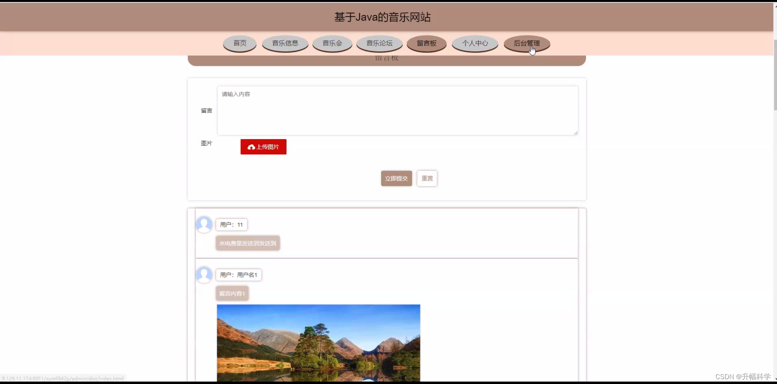Open the 个人中心 personal center
The width and height of the screenshot is (777, 384).
point(474,43)
